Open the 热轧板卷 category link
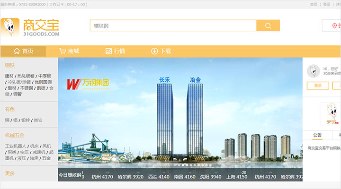The width and height of the screenshot is (341, 189). 26,76
